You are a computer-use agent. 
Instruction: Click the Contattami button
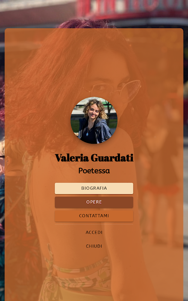pos(94,216)
